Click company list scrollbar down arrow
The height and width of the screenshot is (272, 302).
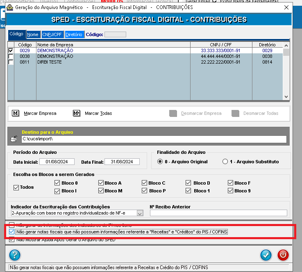click(x=286, y=97)
